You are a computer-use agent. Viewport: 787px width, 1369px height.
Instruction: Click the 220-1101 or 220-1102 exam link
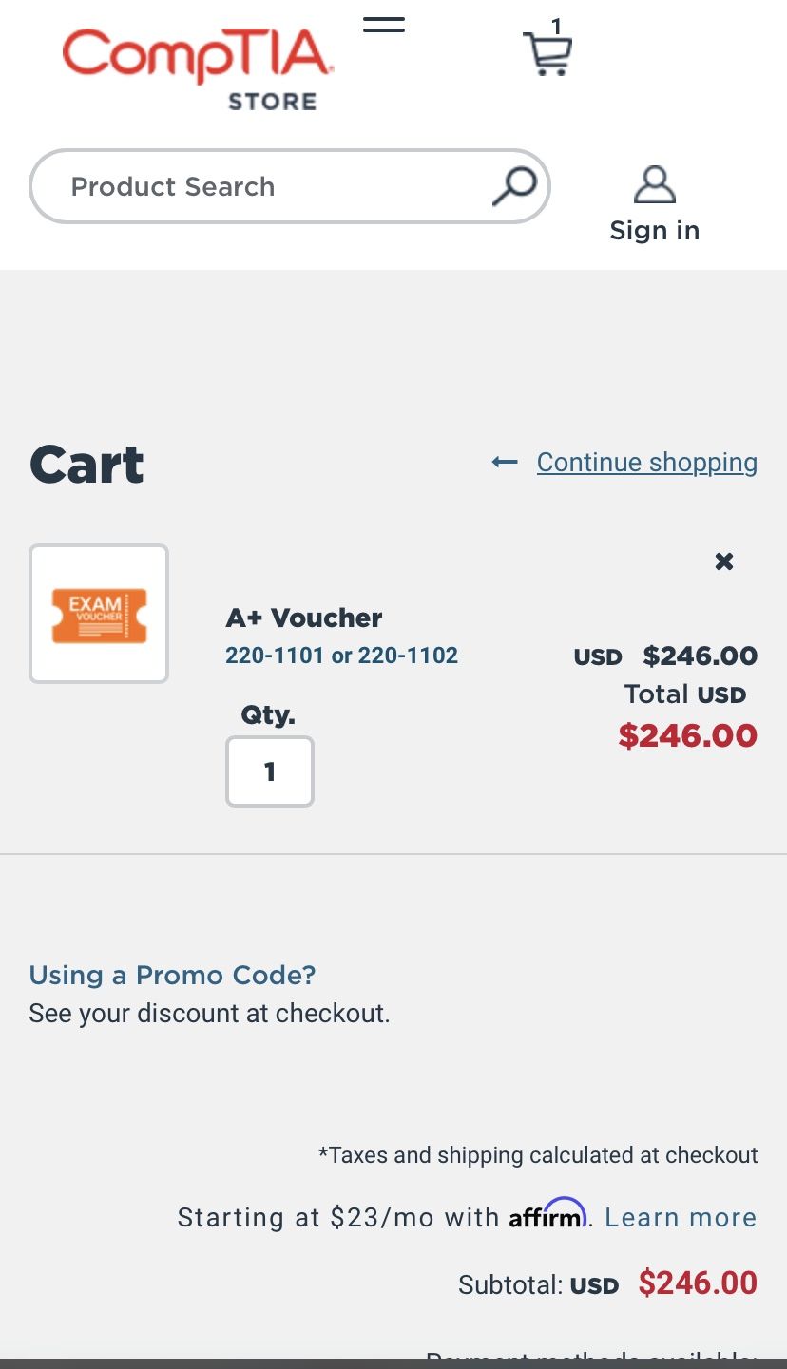coord(341,656)
